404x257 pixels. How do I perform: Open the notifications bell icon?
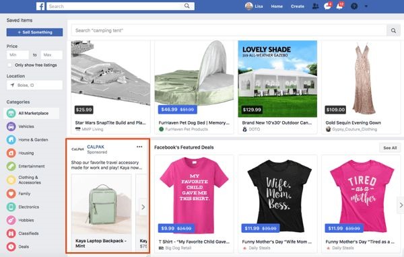pos(340,6)
